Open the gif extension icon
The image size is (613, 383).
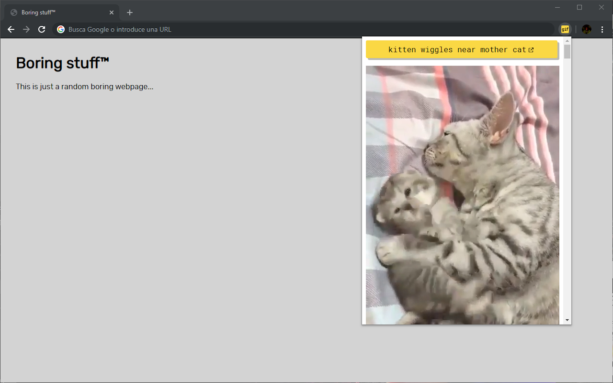pos(565,29)
